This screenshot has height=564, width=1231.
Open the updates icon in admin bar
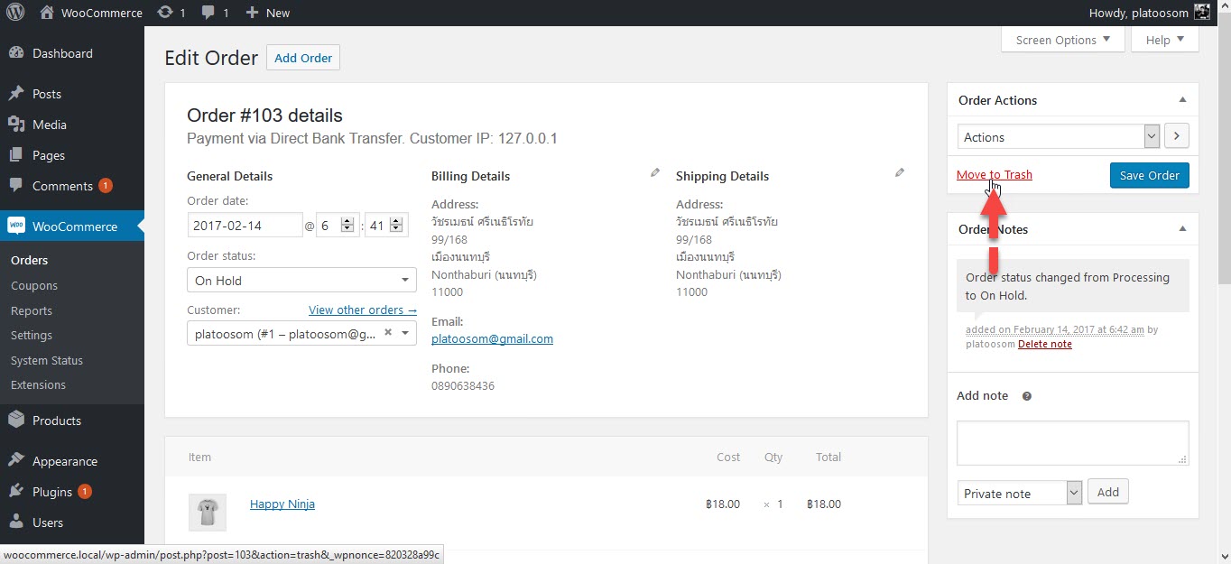164,13
